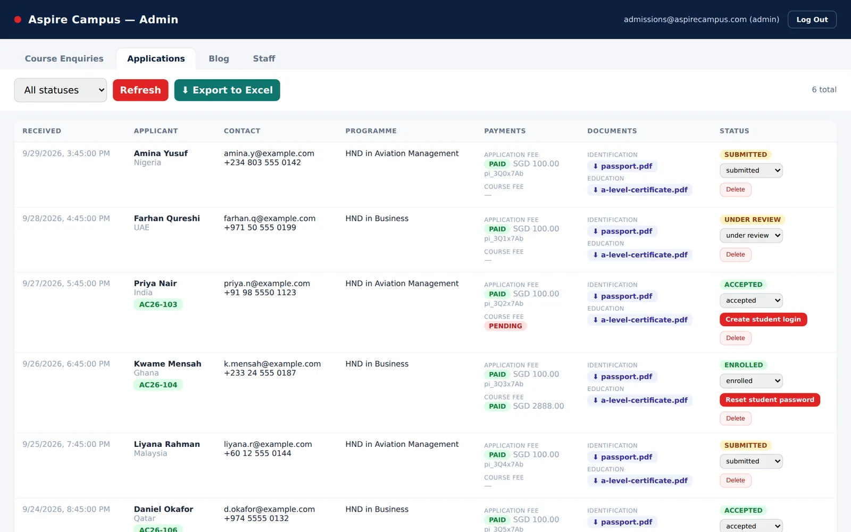The image size is (851, 532).
Task: Open Farhan Qureshi's under review dropdown
Action: 751,235
